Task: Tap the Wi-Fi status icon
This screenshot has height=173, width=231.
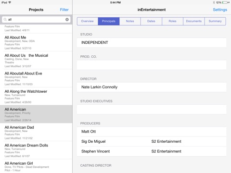Action: tap(10, 2)
